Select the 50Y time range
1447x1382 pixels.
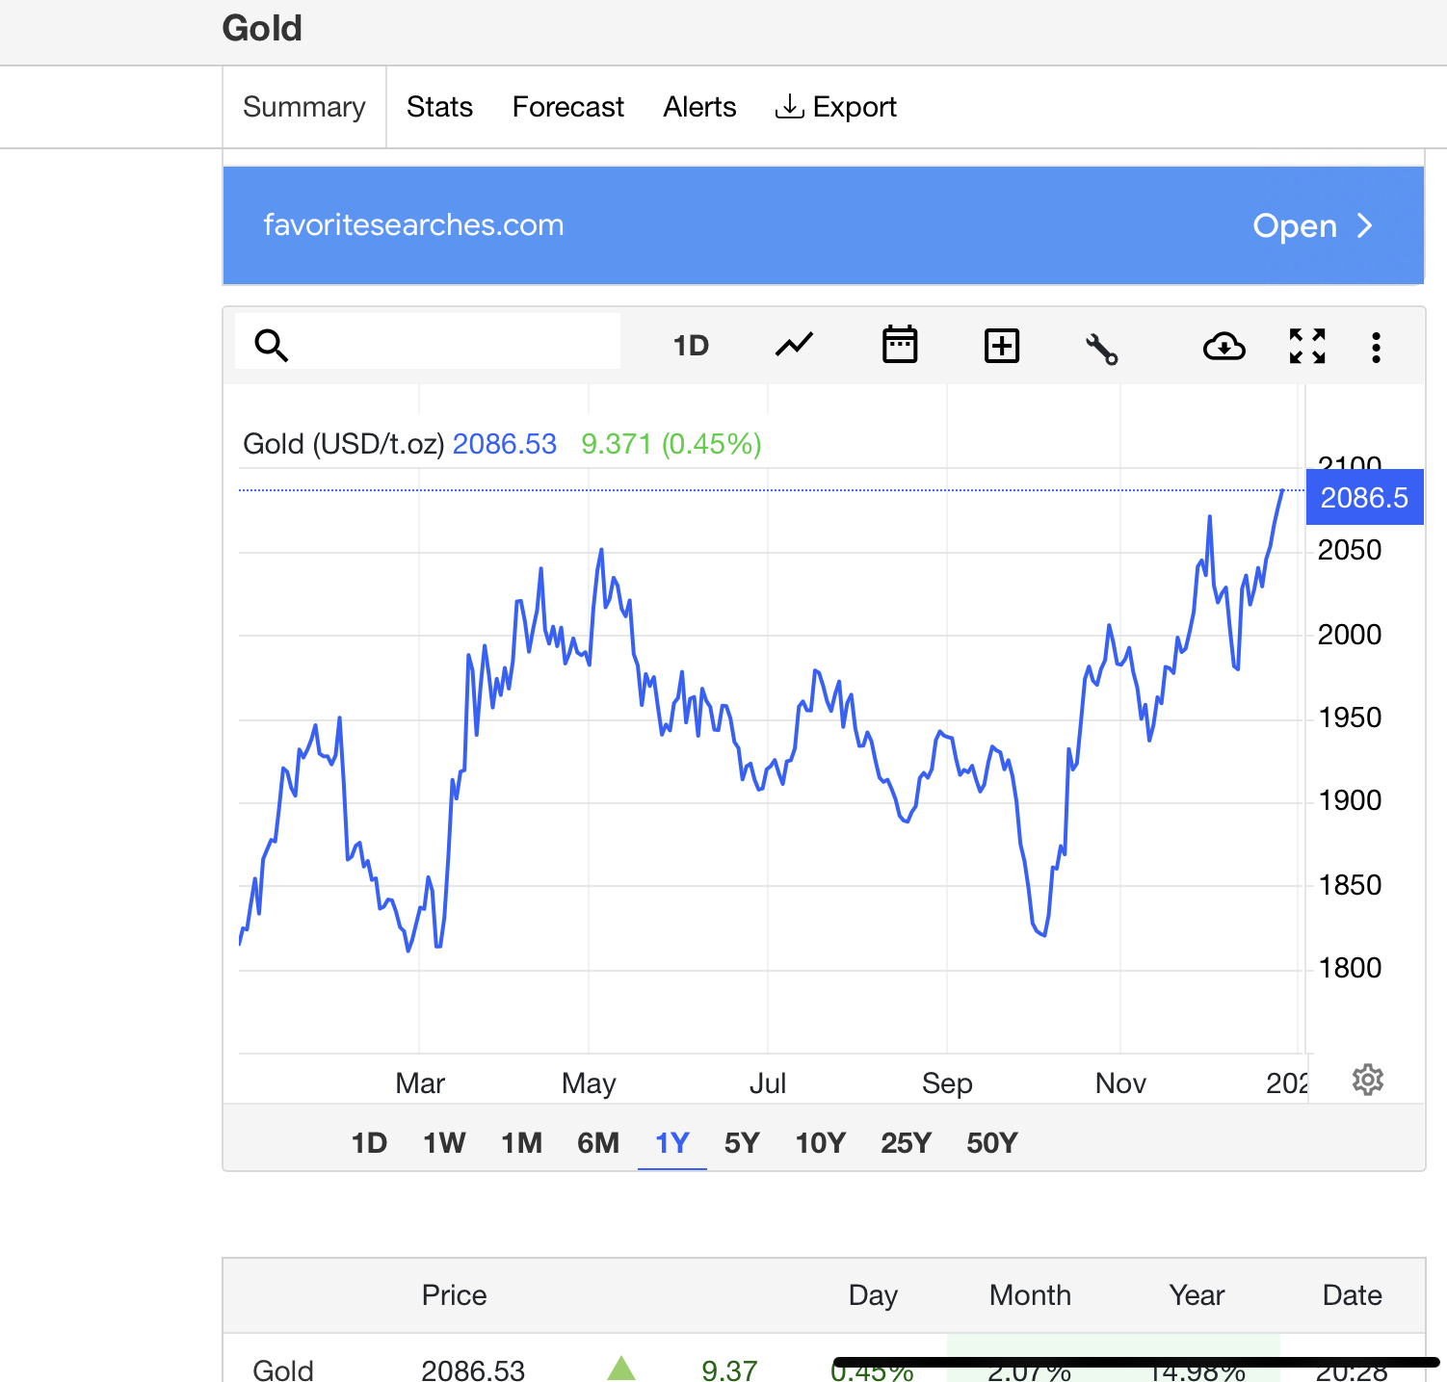(x=992, y=1143)
